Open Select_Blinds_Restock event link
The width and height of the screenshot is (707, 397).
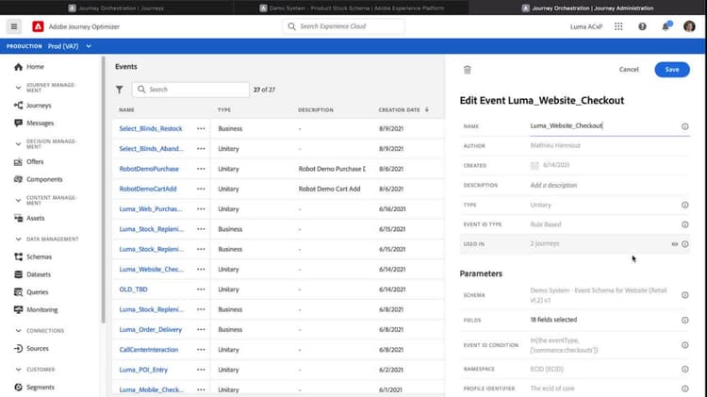[x=151, y=128]
